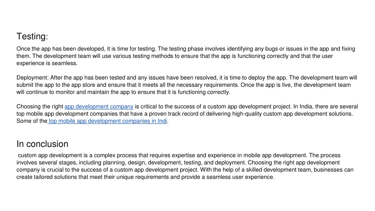This screenshot has height=211, width=375.
Task: Click the 'In conclusion' heading
Action: 42,144
